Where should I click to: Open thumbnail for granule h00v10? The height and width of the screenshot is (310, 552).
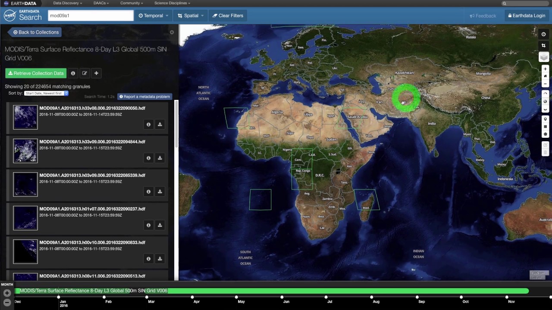pyautogui.click(x=25, y=251)
